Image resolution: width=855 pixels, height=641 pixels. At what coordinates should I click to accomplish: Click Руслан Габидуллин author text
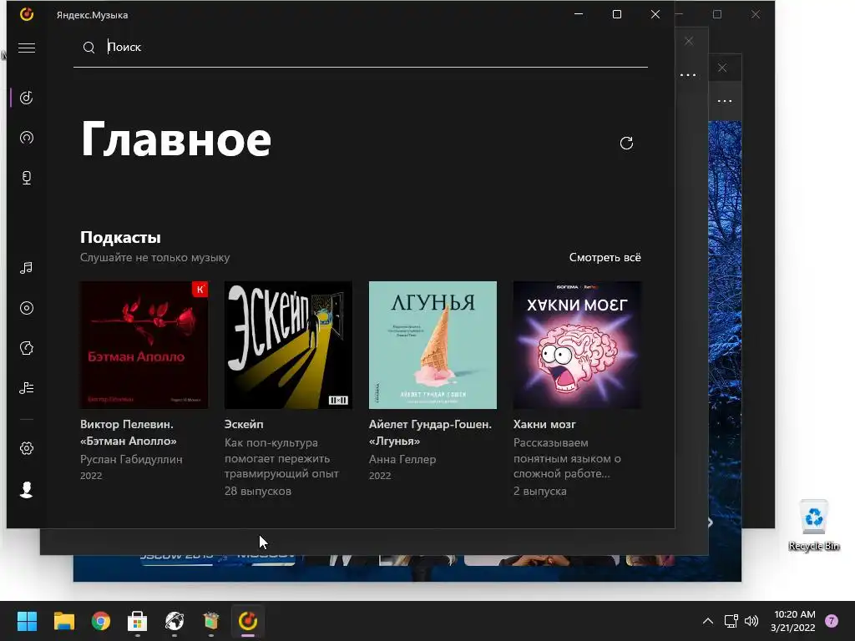[131, 459]
